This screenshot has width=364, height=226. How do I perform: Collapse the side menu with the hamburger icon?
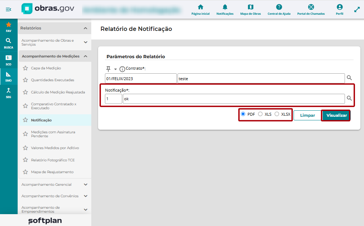coord(9,9)
